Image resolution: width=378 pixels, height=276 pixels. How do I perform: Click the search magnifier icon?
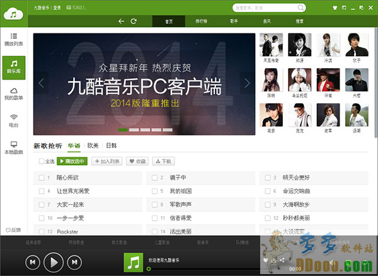[301, 8]
